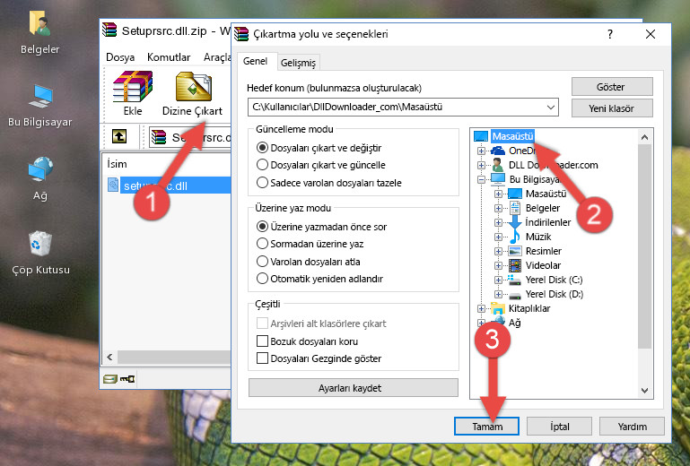Click the key password icon in status bar
The image size is (690, 466).
pos(127,378)
